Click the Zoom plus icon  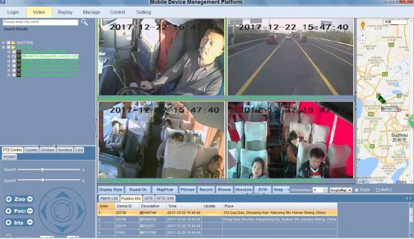point(9,199)
